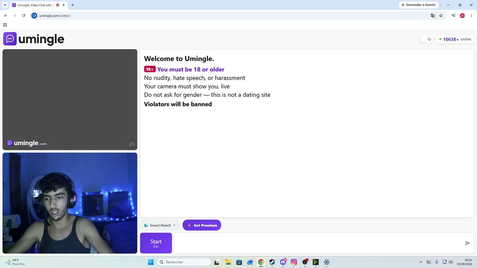View the 10638+ online counter

[455, 39]
